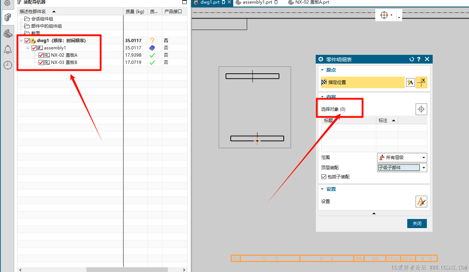Open the 设置 style icon button

(421, 202)
